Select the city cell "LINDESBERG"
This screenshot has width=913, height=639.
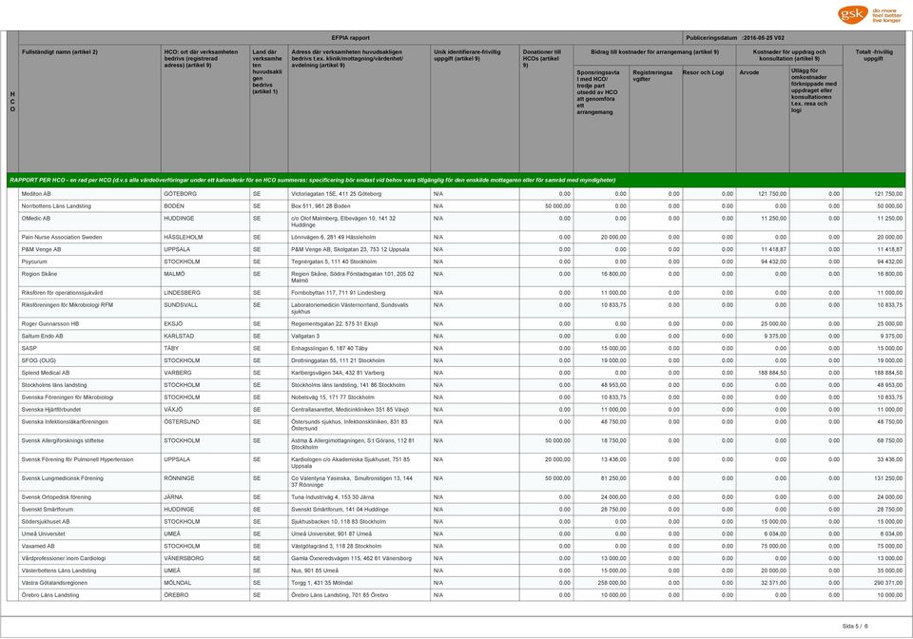tap(205, 293)
